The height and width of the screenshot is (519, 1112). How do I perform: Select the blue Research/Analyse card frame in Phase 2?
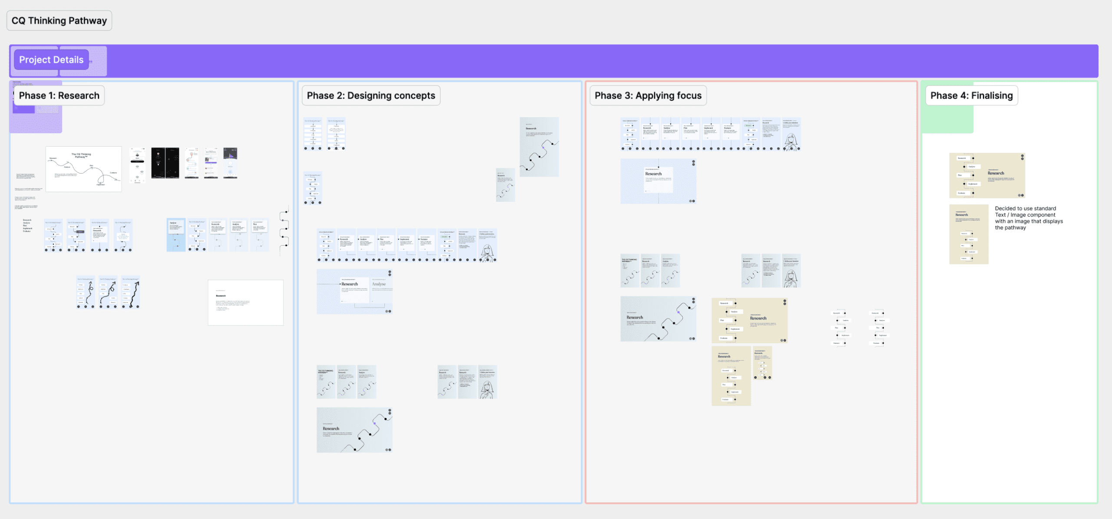(x=354, y=291)
